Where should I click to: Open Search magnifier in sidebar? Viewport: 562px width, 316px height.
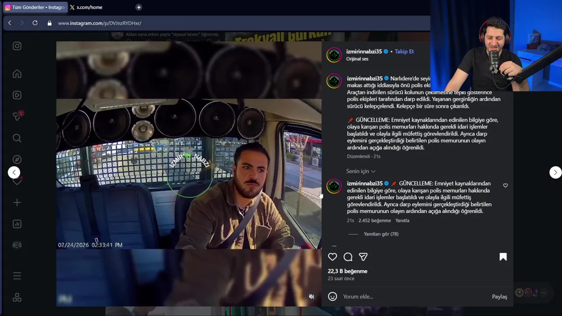click(x=17, y=138)
